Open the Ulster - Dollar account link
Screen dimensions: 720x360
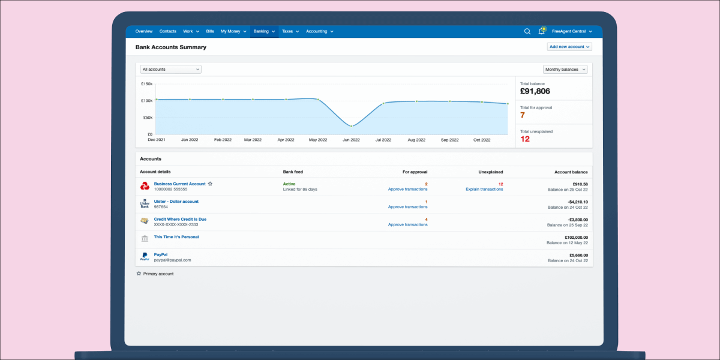click(x=176, y=202)
